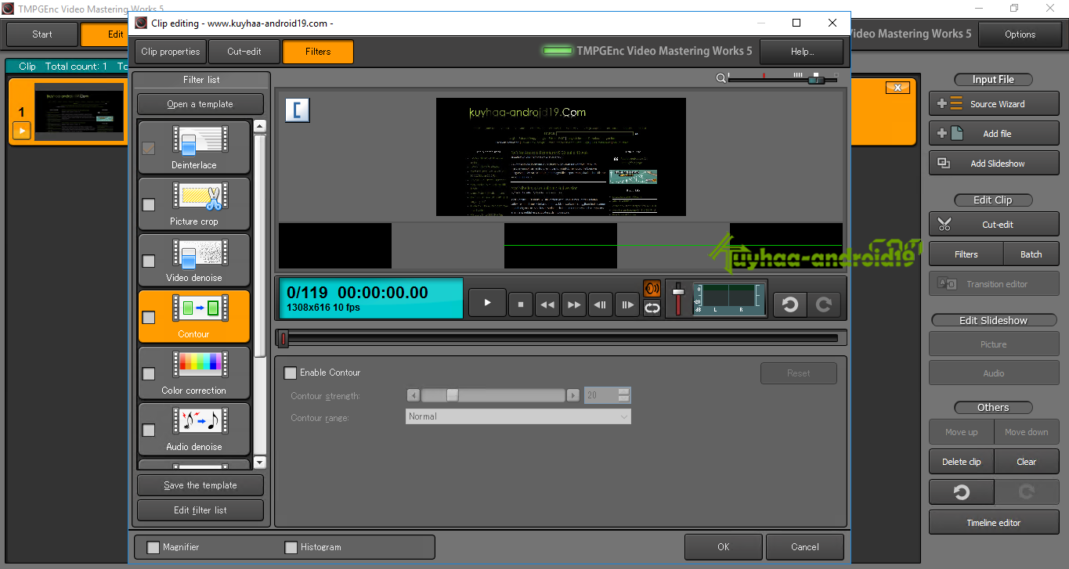The height and width of the screenshot is (569, 1069).
Task: Open the Help menu button
Action: coord(802,52)
